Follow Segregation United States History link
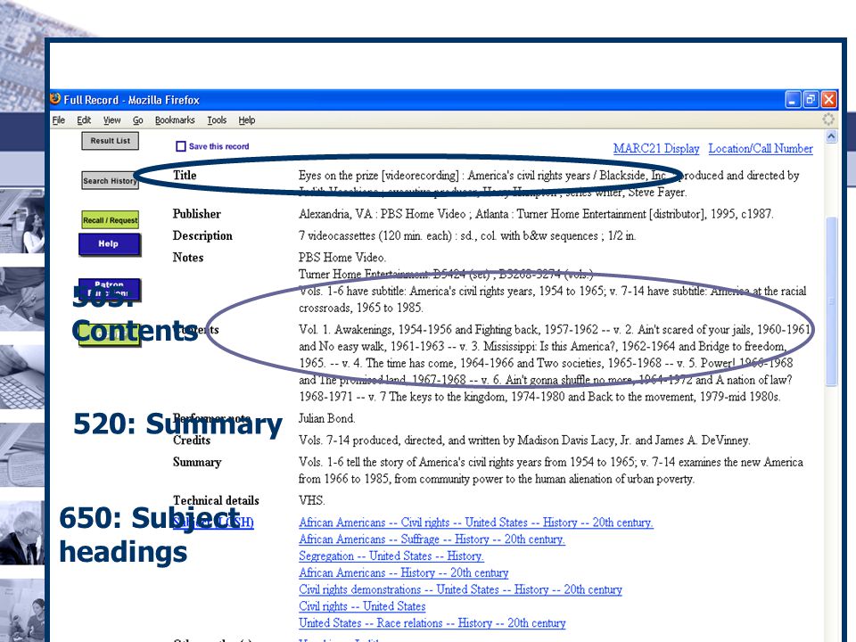Viewport: 856px width, 642px height. (391, 556)
